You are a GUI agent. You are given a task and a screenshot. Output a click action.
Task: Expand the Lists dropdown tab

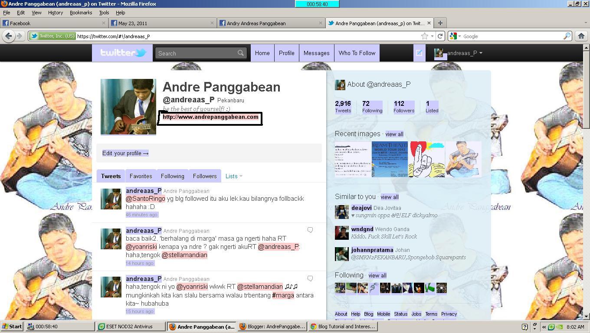(x=234, y=176)
